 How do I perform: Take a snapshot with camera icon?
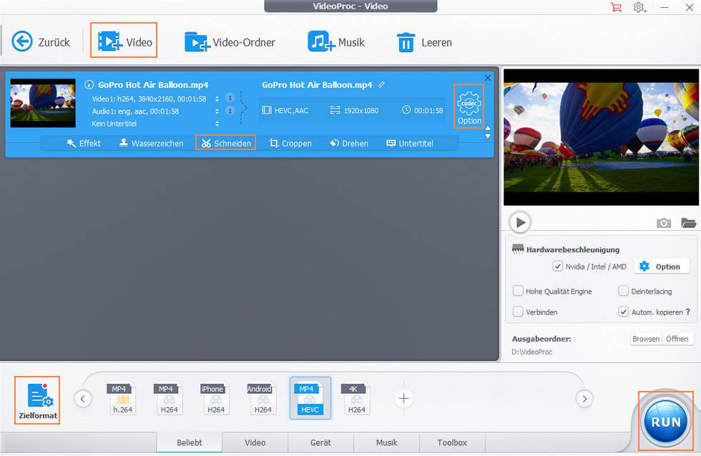pyautogui.click(x=664, y=222)
